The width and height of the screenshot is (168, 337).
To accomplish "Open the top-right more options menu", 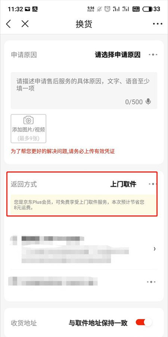I will 158,24.
